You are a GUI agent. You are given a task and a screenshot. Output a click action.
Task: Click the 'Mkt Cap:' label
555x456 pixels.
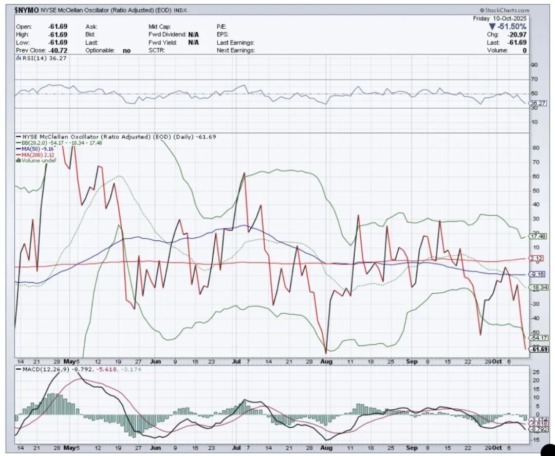coord(160,27)
